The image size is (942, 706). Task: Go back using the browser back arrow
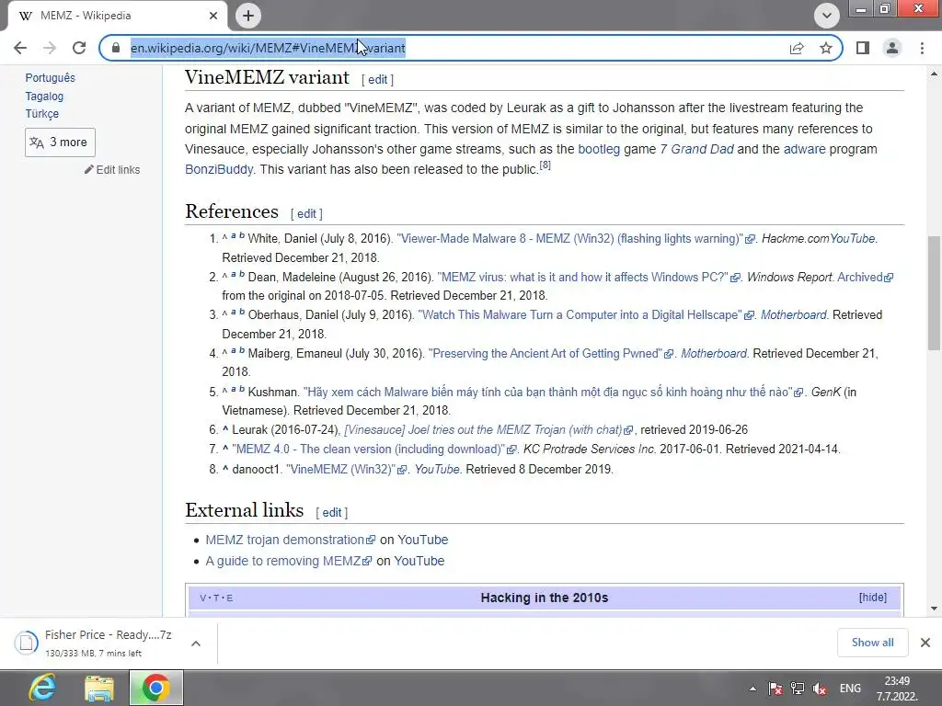(20, 48)
